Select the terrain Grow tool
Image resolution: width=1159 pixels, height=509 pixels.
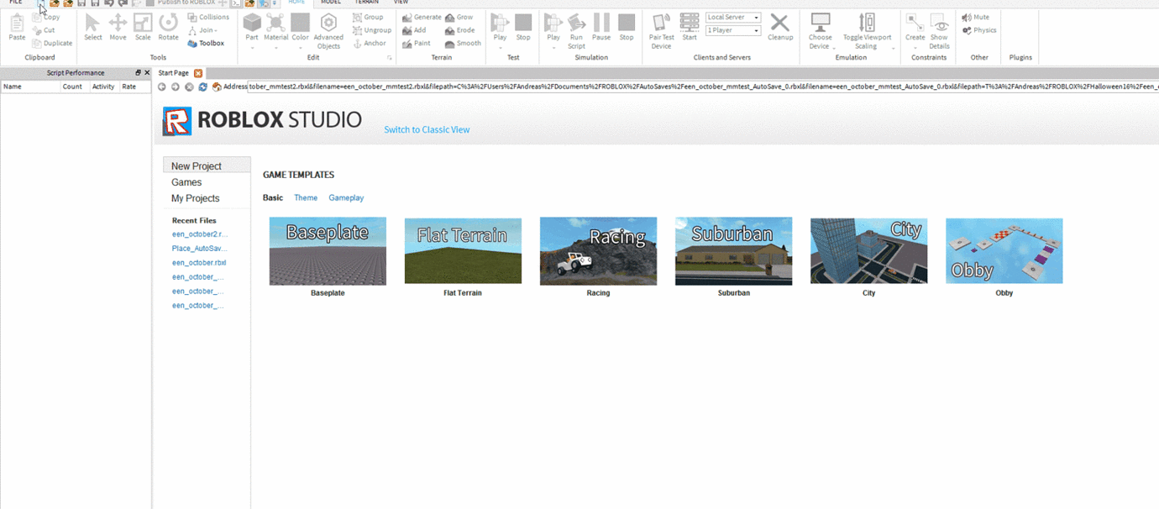[x=459, y=18]
